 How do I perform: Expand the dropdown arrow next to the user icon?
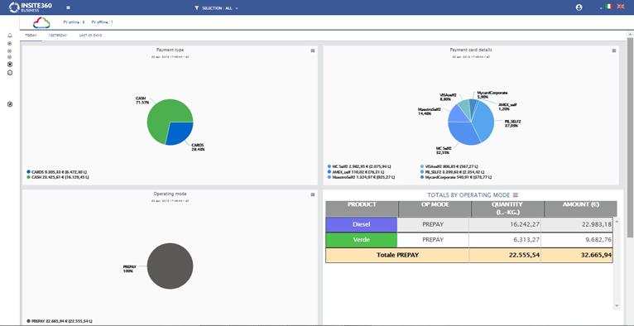pos(601,8)
